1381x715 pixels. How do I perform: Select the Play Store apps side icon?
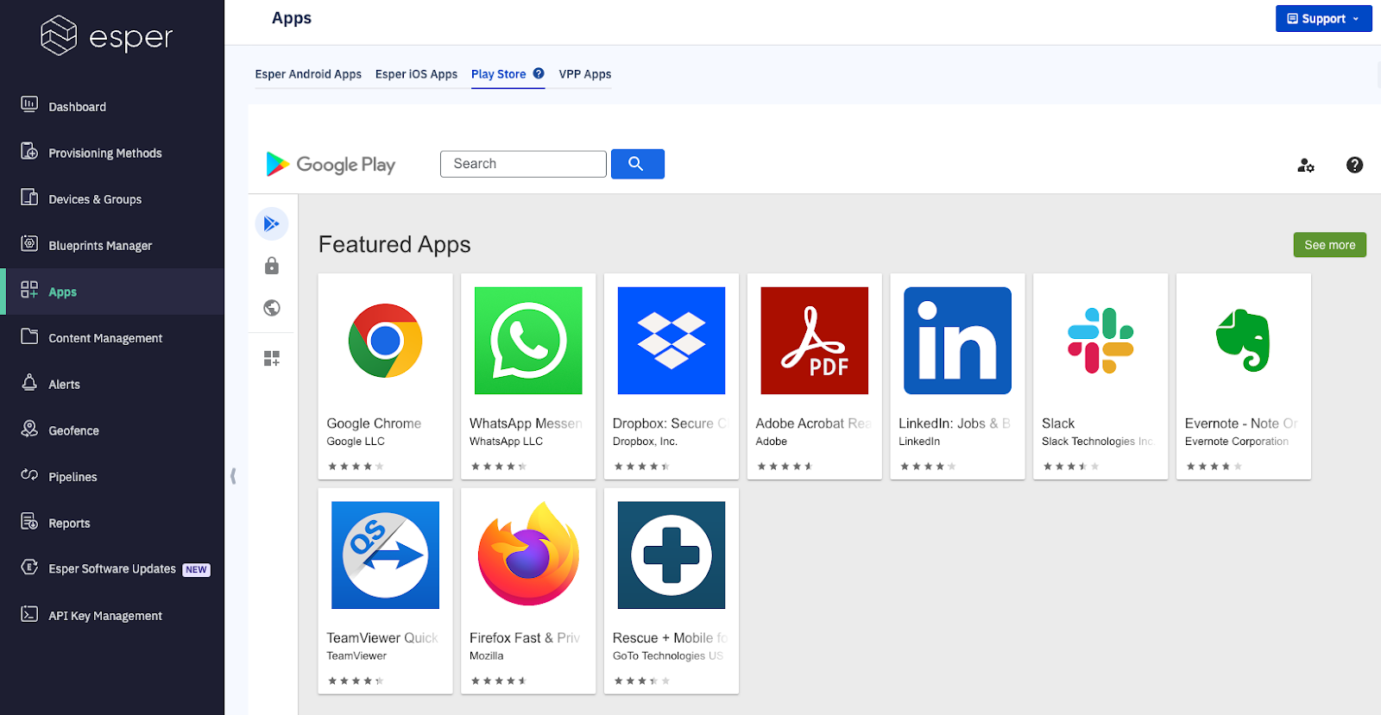pyautogui.click(x=272, y=224)
